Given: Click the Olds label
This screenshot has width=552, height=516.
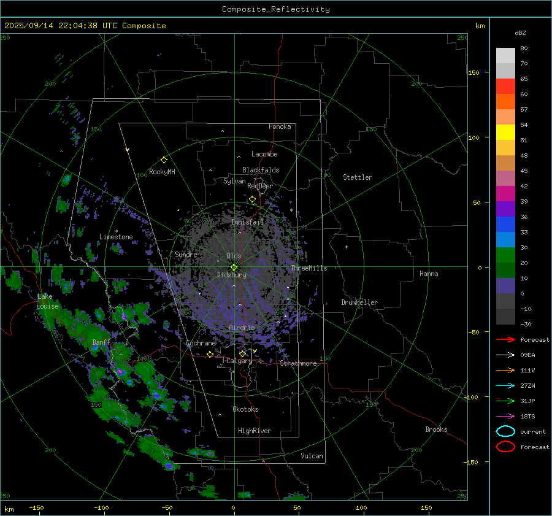Looking at the screenshot, I should (x=234, y=256).
